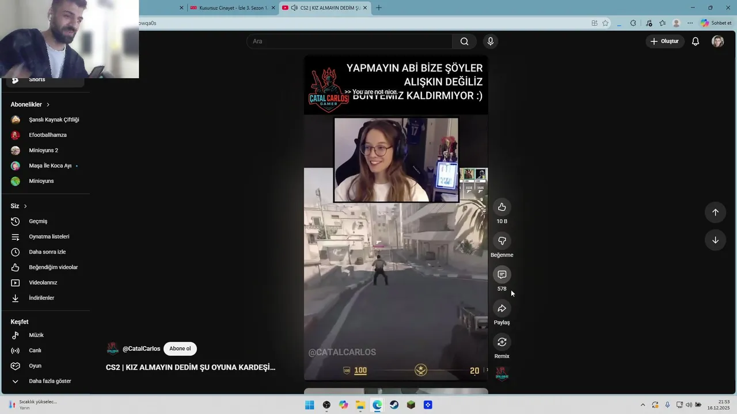Screen dimensions: 737x414
Task: Open the taskbar volume speaker icon
Action: [689, 405]
